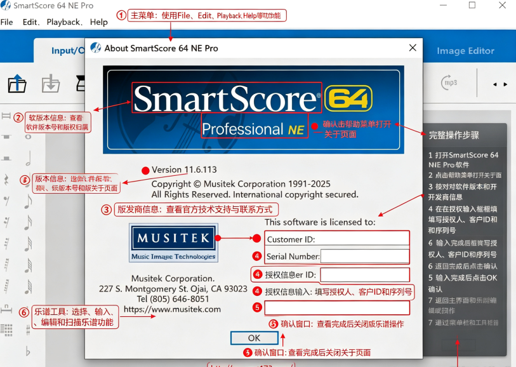Select the eighth note in the palette

29,201
